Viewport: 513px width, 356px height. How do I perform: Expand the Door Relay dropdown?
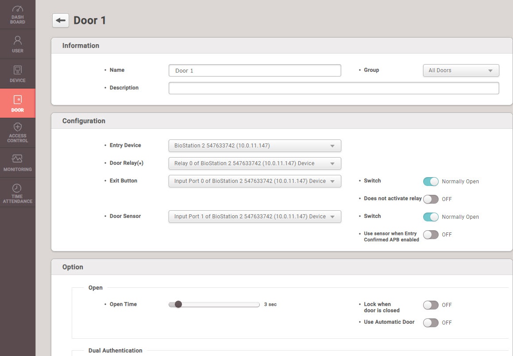tap(255, 163)
